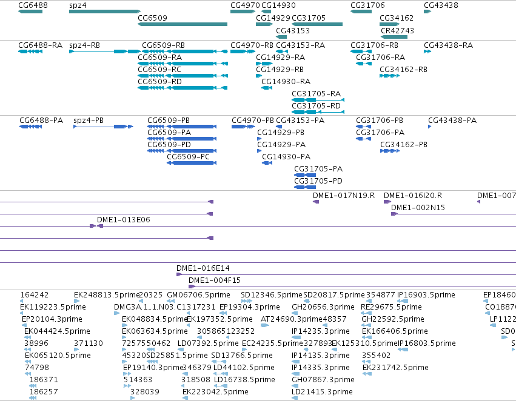
Task: Click the LD07392.5prime EST label
Action: point(208,343)
